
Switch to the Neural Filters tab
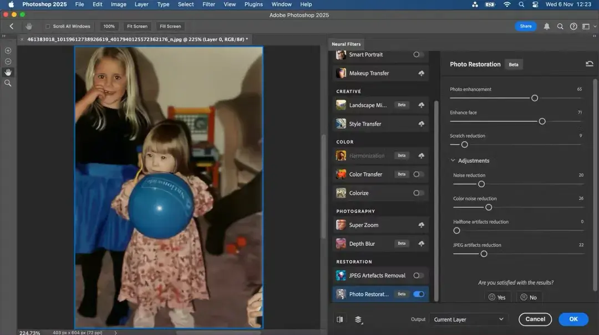346,44
